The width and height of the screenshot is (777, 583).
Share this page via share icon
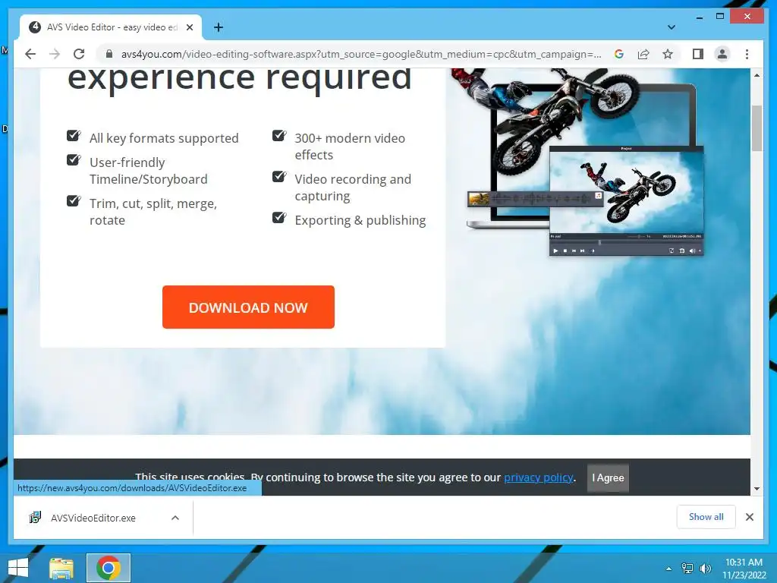[x=643, y=54]
